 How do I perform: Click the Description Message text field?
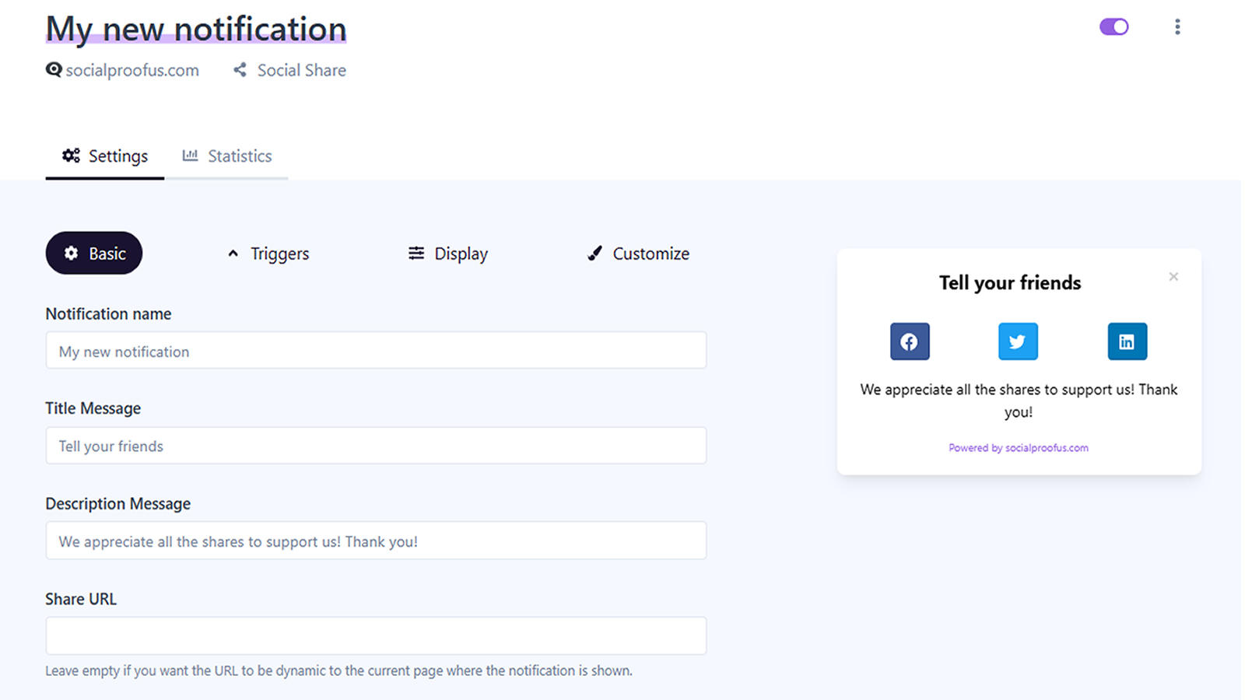376,541
